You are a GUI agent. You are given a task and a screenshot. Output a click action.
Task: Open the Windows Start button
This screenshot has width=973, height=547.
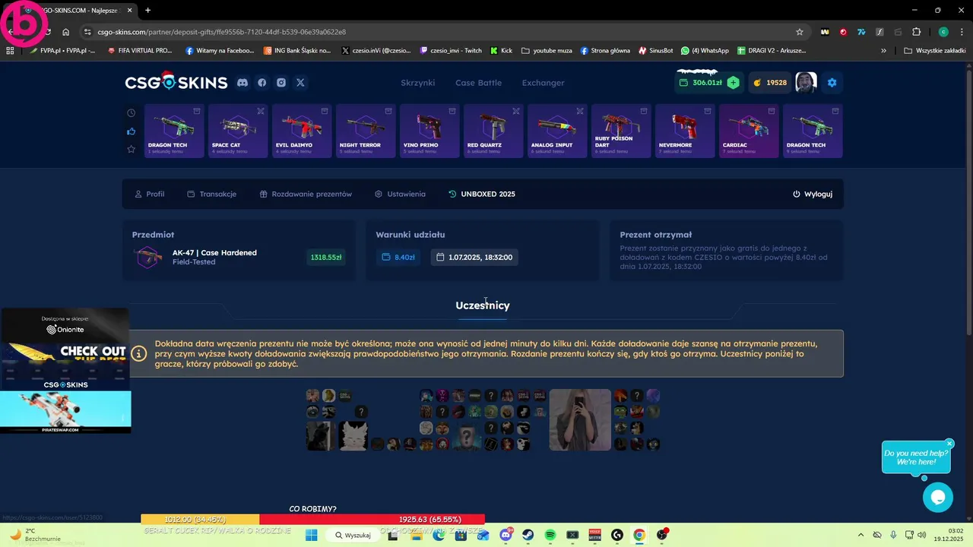tap(311, 535)
